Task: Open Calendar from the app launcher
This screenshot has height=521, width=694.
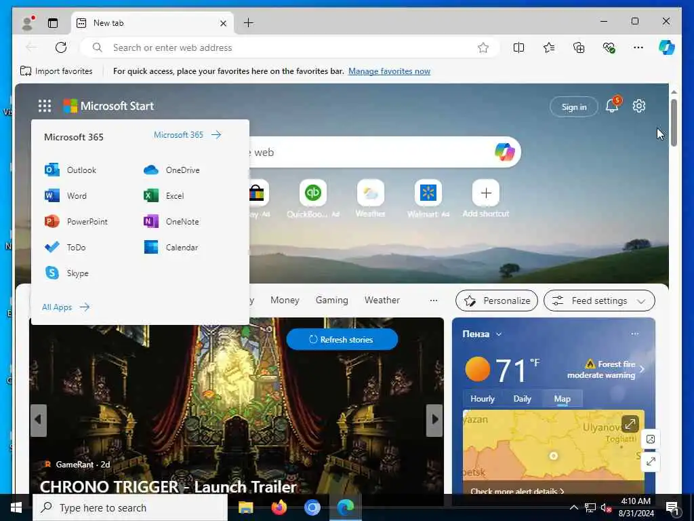Action: pyautogui.click(x=171, y=247)
